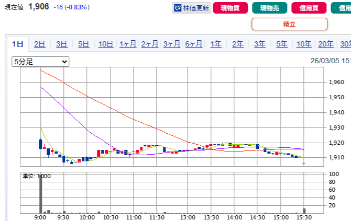
Task: Open the 積立 accumulation button
Action: [x=289, y=24]
